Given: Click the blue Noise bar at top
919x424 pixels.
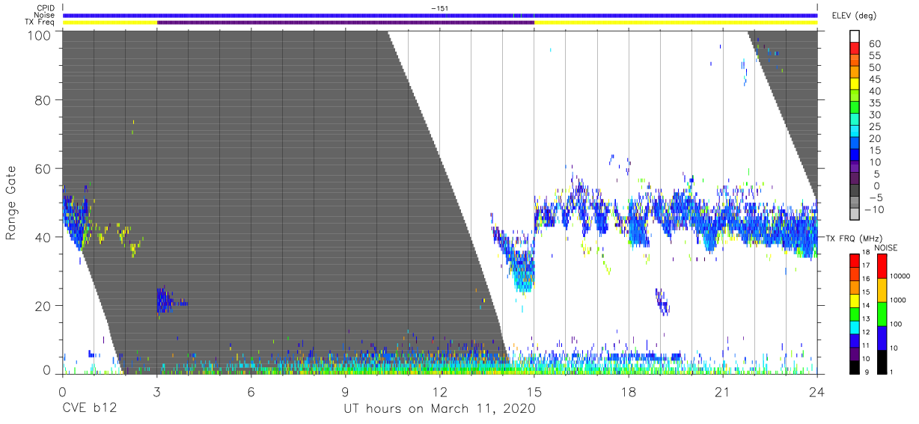Looking at the screenshot, I should tap(440, 15).
